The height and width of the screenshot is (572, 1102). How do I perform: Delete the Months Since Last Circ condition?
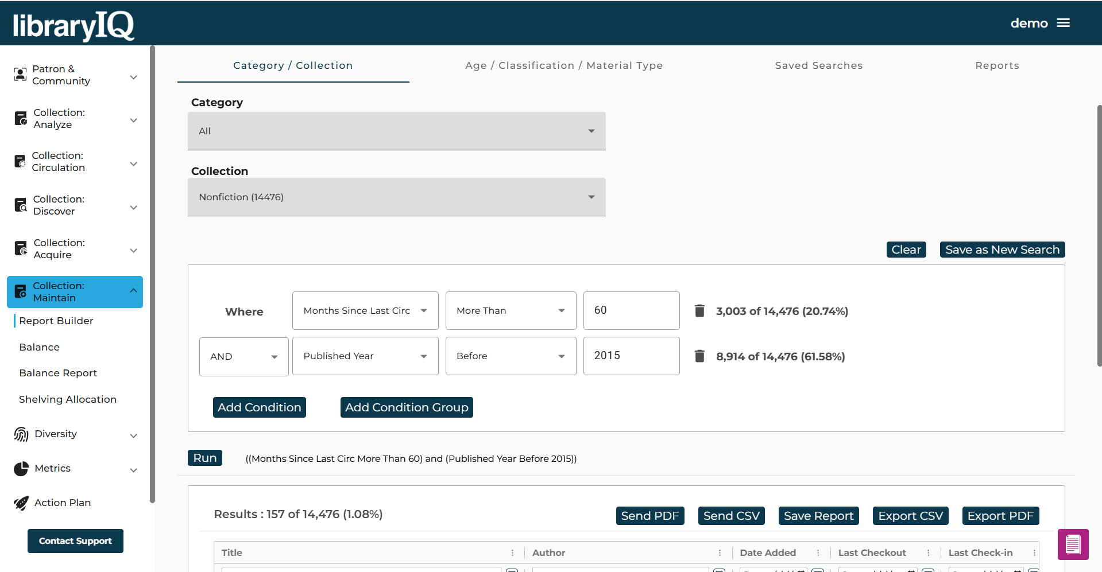click(x=699, y=310)
